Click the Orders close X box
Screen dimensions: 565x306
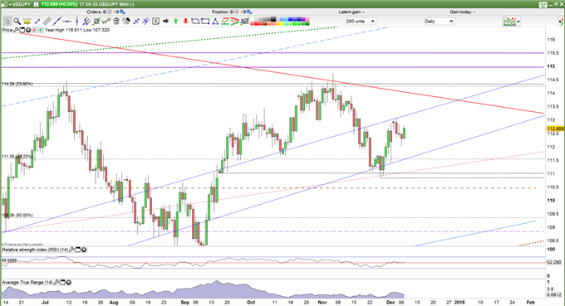point(110,12)
